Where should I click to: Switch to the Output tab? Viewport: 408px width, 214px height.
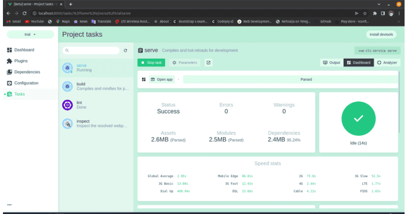pyautogui.click(x=332, y=62)
